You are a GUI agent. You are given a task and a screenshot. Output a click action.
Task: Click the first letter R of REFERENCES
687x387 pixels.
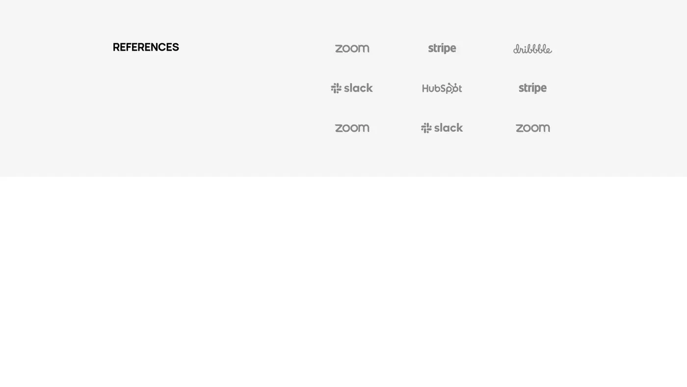coord(116,47)
